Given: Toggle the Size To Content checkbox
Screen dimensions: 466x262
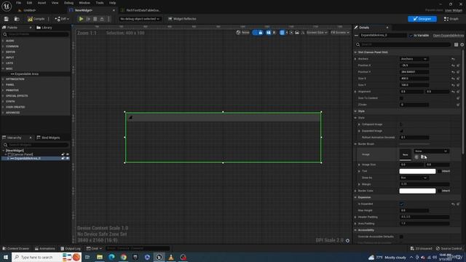Looking at the screenshot, I should [x=401, y=98].
